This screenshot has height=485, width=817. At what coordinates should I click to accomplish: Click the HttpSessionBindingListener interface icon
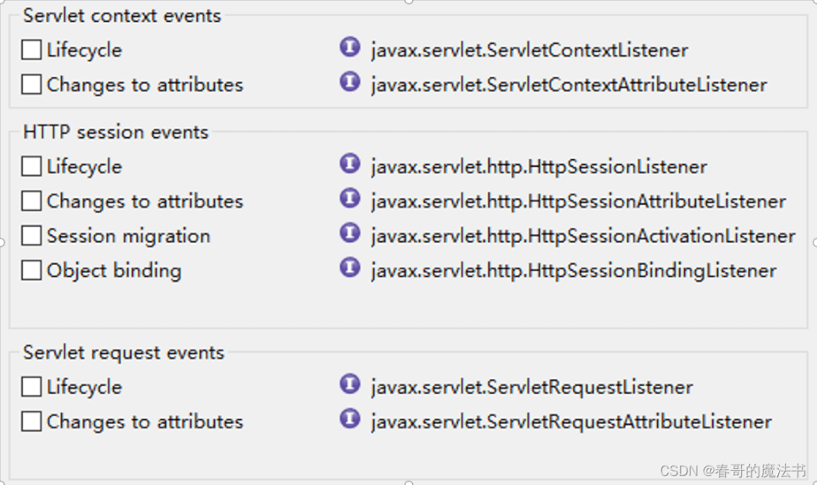click(x=350, y=268)
